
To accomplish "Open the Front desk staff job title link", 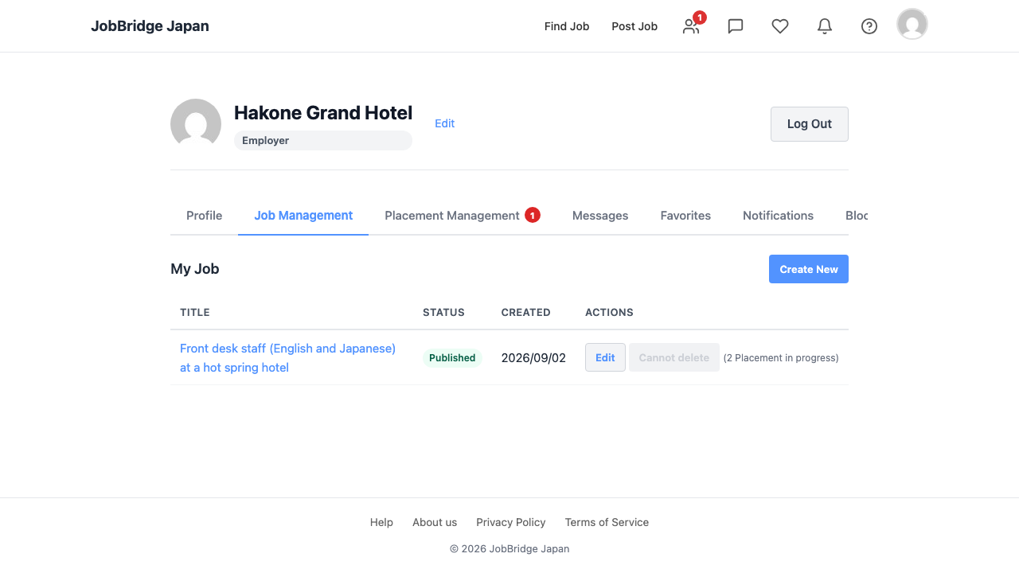I will [x=287, y=358].
